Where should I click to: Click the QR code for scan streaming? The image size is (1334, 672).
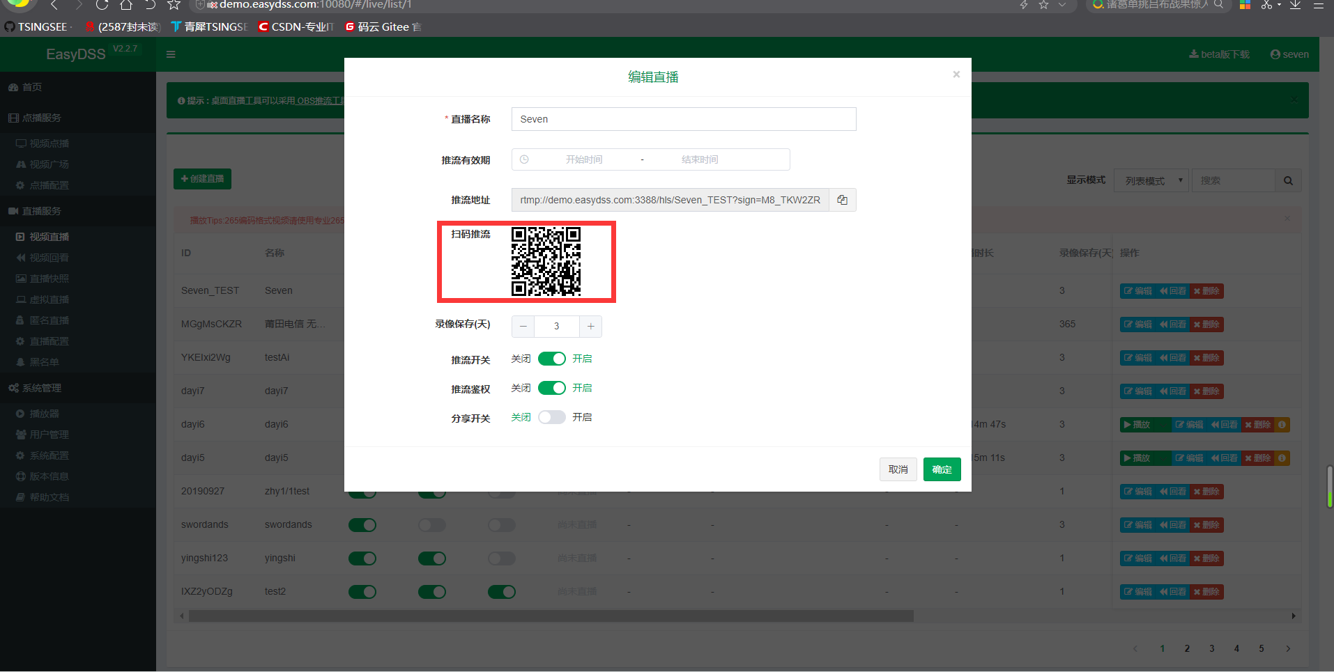click(x=546, y=261)
